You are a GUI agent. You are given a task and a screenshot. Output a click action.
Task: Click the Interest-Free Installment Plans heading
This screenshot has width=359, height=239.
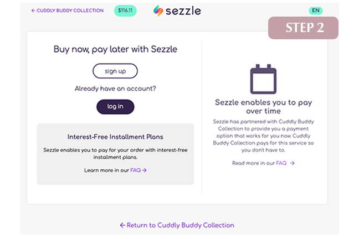[x=115, y=137]
